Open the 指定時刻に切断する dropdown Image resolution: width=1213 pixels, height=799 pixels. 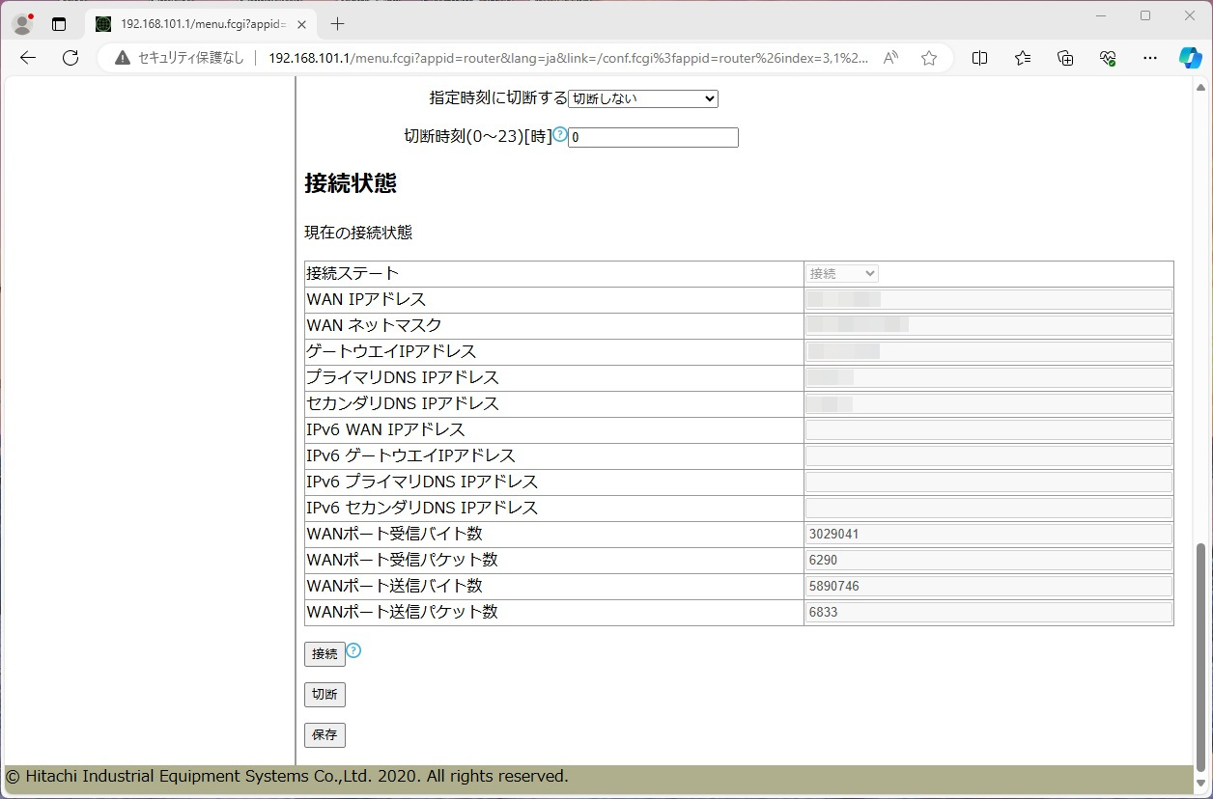click(x=642, y=98)
